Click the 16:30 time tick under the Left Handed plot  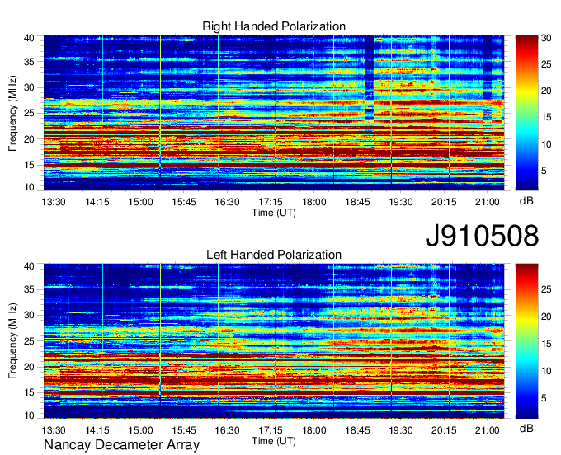[227, 430]
